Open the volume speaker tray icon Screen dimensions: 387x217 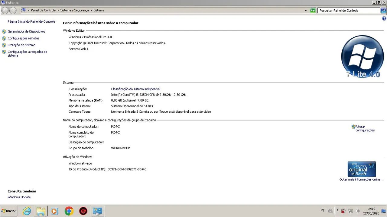point(357,211)
